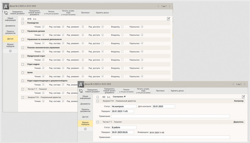
Task: Open settings gear in the front window sidebar
Action: [x=85, y=129]
